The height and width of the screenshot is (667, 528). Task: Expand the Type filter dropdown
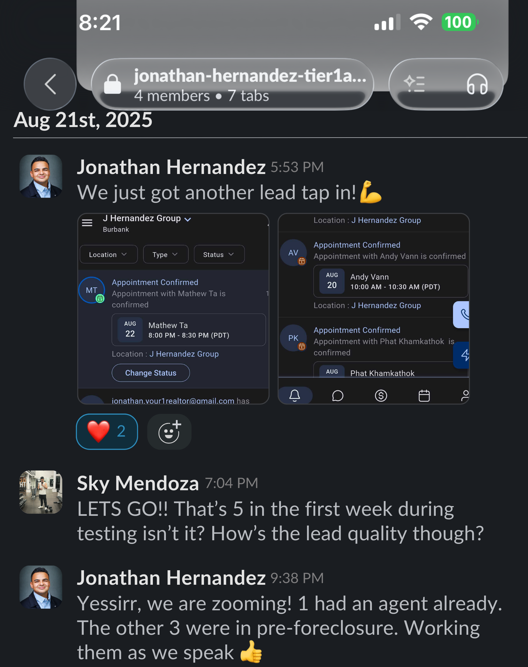(x=166, y=254)
